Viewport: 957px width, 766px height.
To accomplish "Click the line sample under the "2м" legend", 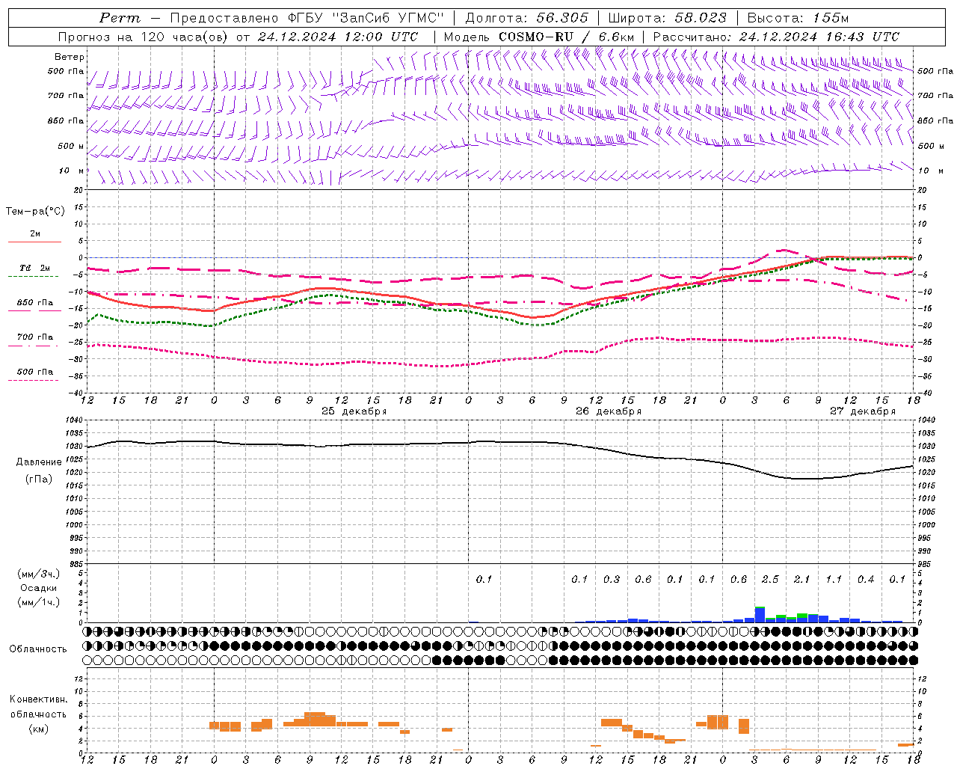I will click(34, 242).
